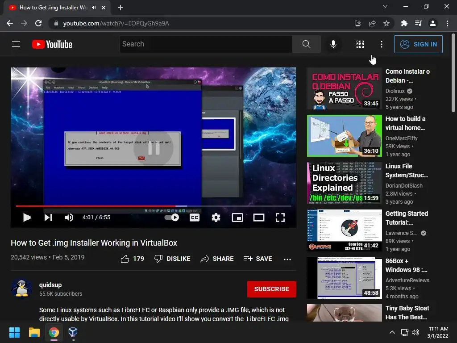Screen dimensions: 457x343
Task: Skip to next video
Action: 48,218
